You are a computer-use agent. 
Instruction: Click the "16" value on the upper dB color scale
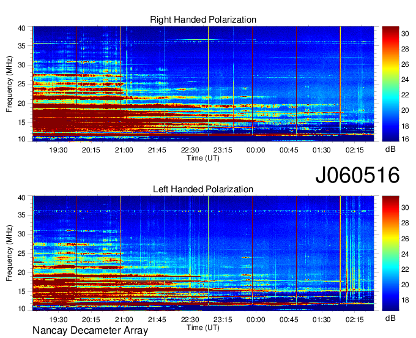click(x=405, y=139)
